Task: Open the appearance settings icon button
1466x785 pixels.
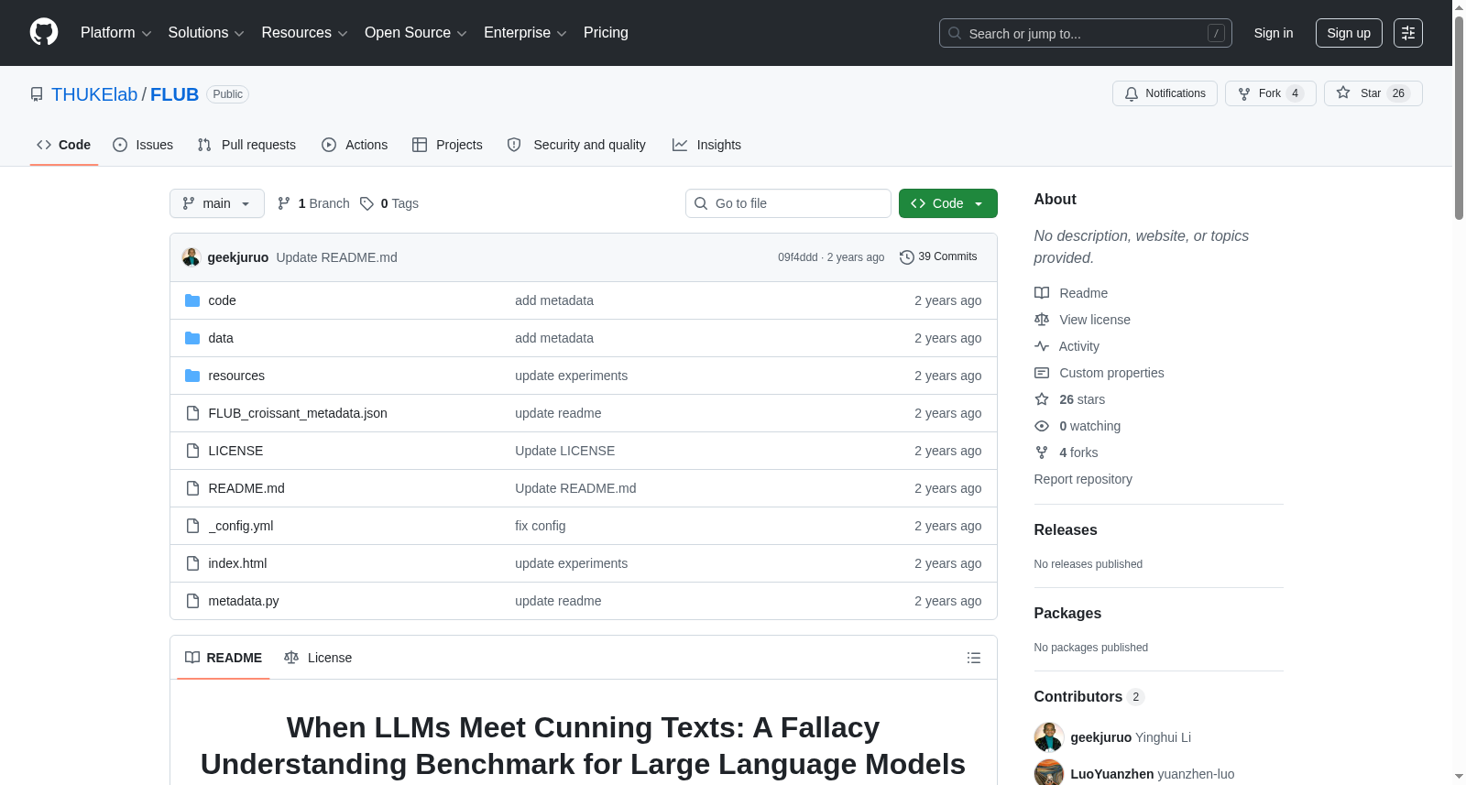Action: coord(1408,33)
